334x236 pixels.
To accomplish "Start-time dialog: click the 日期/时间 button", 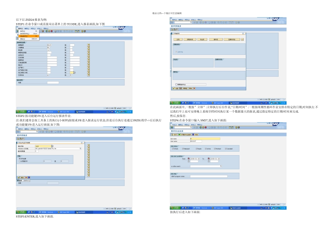I will pos(190,39).
